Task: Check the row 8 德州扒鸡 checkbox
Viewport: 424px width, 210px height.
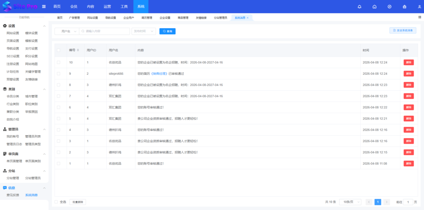Action: point(58,85)
